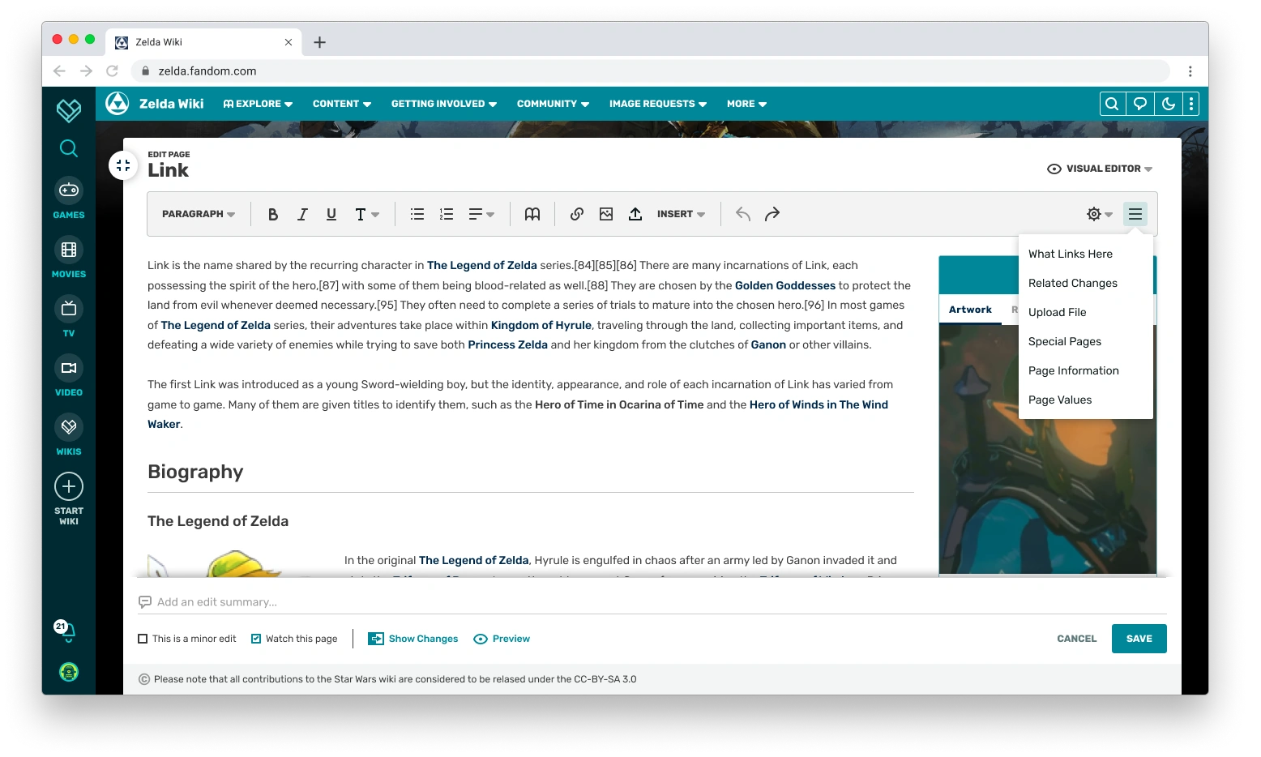Open the citation book icon
The image size is (1261, 757).
(x=532, y=214)
